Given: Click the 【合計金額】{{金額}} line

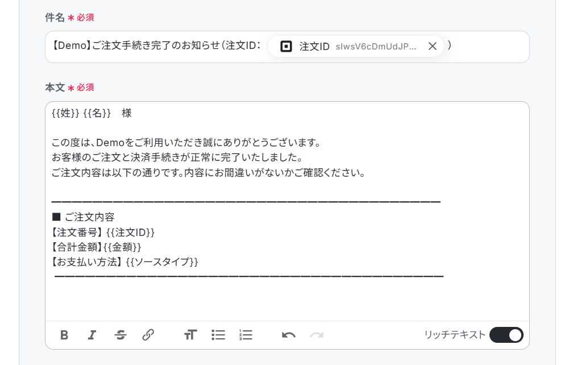Looking at the screenshot, I should tap(96, 247).
